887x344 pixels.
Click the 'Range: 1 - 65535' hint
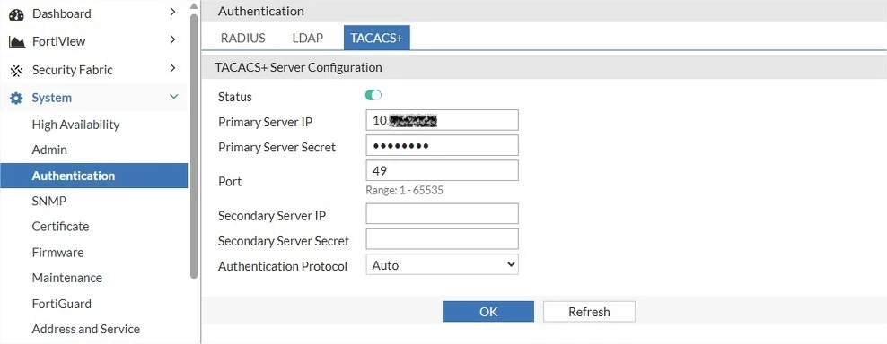pos(405,190)
